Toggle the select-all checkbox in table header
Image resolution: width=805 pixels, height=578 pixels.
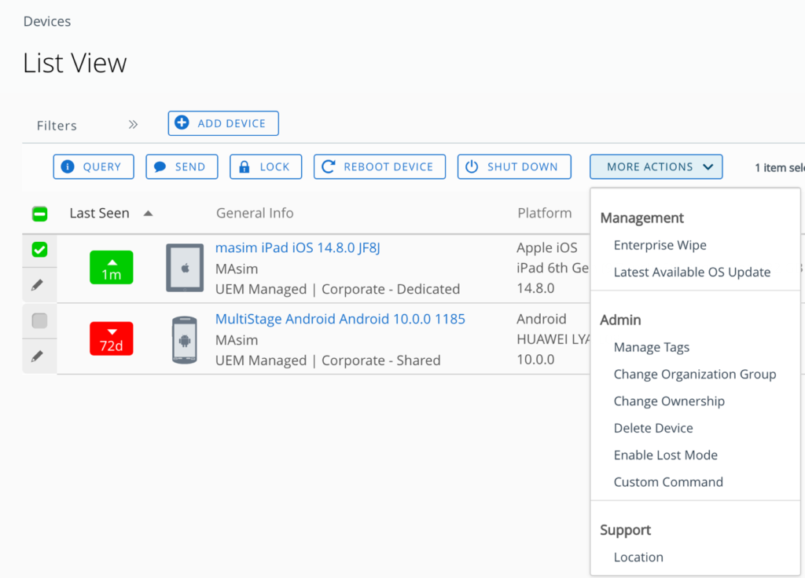[x=39, y=214]
